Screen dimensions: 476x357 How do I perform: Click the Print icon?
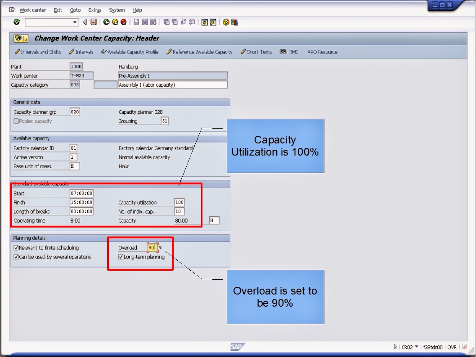pos(137,21)
